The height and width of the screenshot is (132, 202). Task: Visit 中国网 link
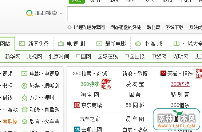83,56
